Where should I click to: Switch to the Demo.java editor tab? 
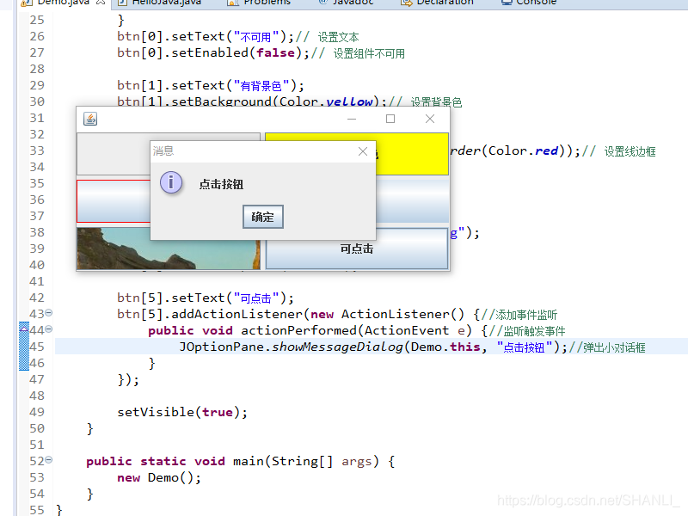(63, 3)
